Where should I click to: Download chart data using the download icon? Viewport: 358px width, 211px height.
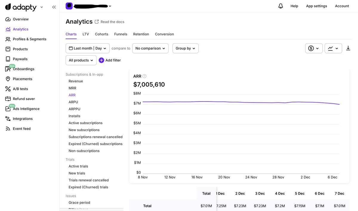pos(348,48)
